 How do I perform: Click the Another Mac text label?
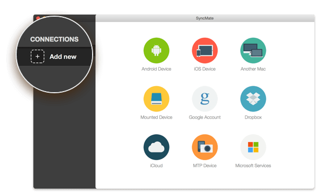253,69
